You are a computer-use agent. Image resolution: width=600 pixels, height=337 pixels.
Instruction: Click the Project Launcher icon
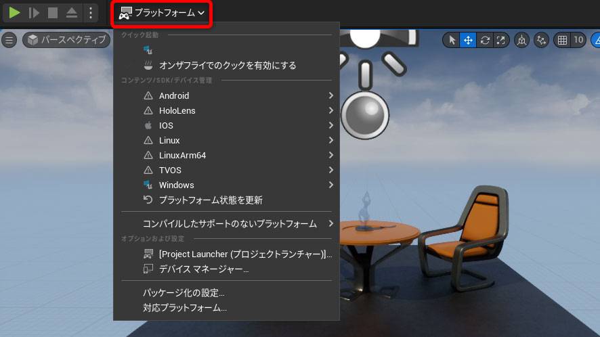(x=148, y=254)
